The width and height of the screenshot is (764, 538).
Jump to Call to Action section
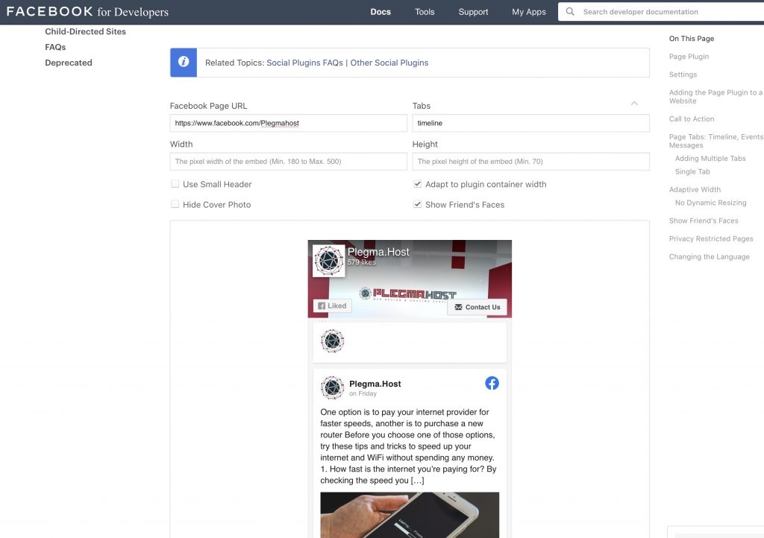[692, 118]
